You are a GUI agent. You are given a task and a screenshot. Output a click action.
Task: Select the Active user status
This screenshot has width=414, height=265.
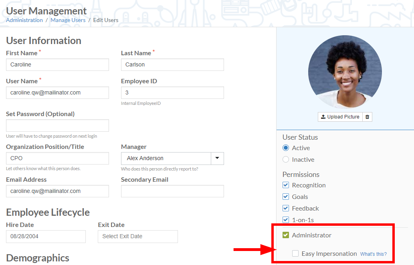[286, 148]
